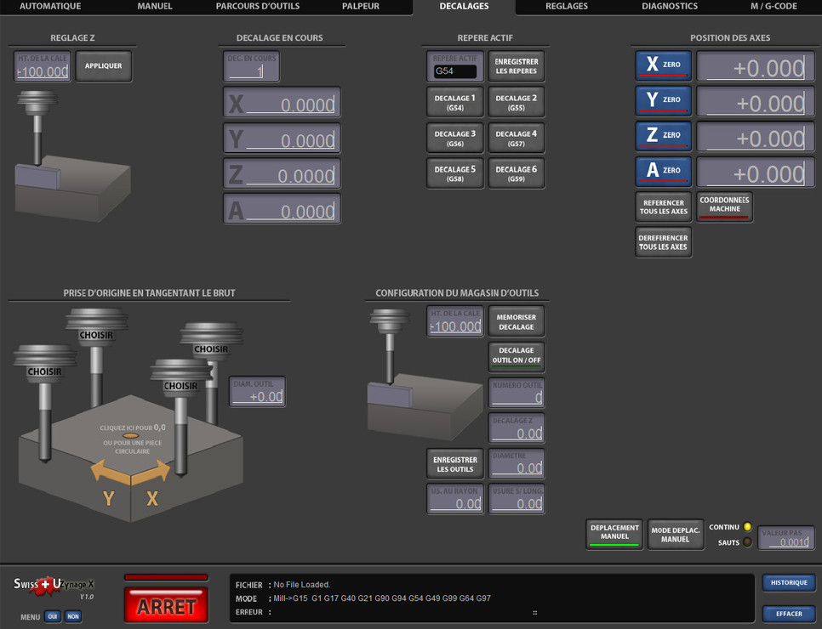The image size is (822, 629).
Task: Click the Swiss Usinage logo
Action: coord(54,586)
